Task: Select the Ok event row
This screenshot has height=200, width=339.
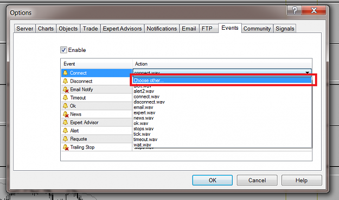Action: click(97, 106)
